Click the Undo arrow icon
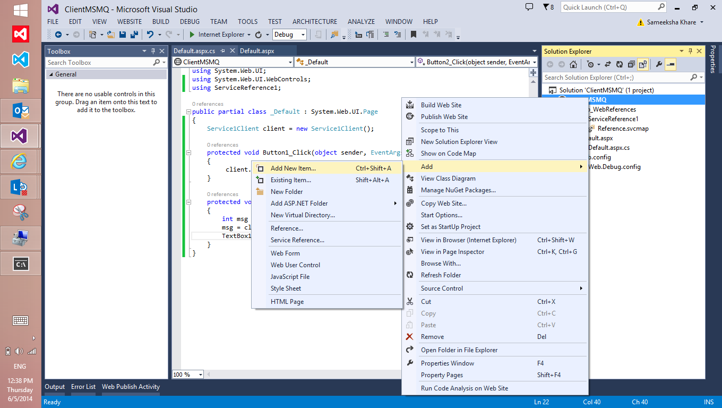Viewport: 722px width, 408px height. 150,35
